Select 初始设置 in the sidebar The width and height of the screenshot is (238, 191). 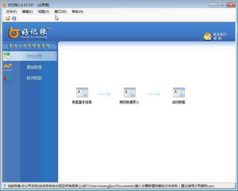[30, 56]
